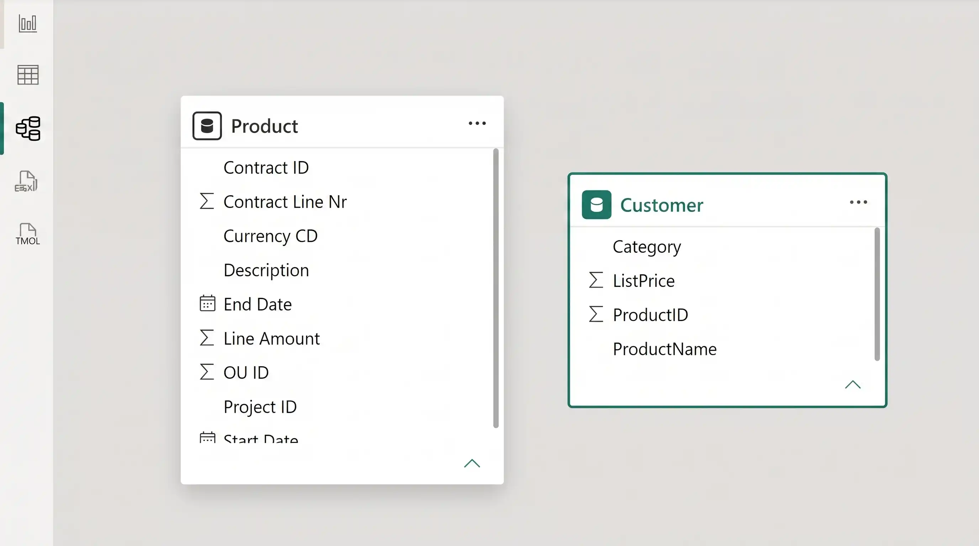Screen dimensions: 979x546
Task: Click the Product table database icon
Action: pyautogui.click(x=207, y=126)
